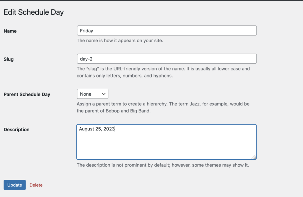Click the dark admin bar at top
This screenshot has height=197, width=303.
(x=151, y=0)
